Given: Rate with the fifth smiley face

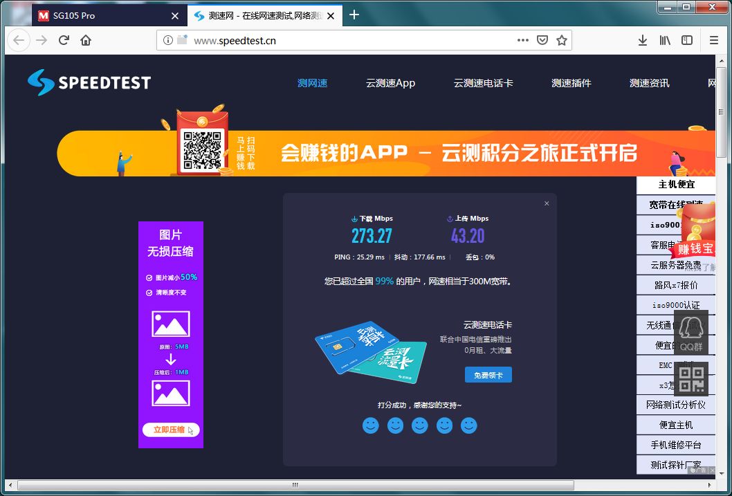Looking at the screenshot, I should point(468,425).
